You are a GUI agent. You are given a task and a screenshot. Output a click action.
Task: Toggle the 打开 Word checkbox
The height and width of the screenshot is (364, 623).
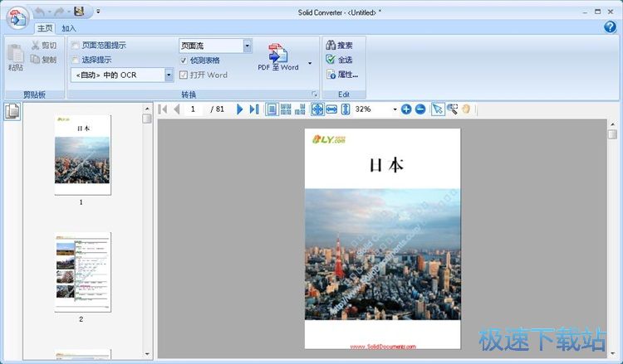pos(184,75)
